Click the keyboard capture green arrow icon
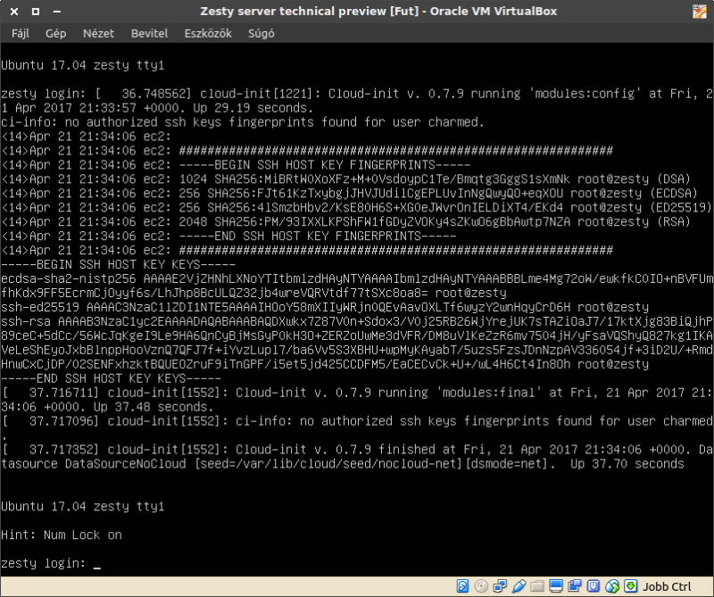The height and width of the screenshot is (597, 714). click(631, 585)
